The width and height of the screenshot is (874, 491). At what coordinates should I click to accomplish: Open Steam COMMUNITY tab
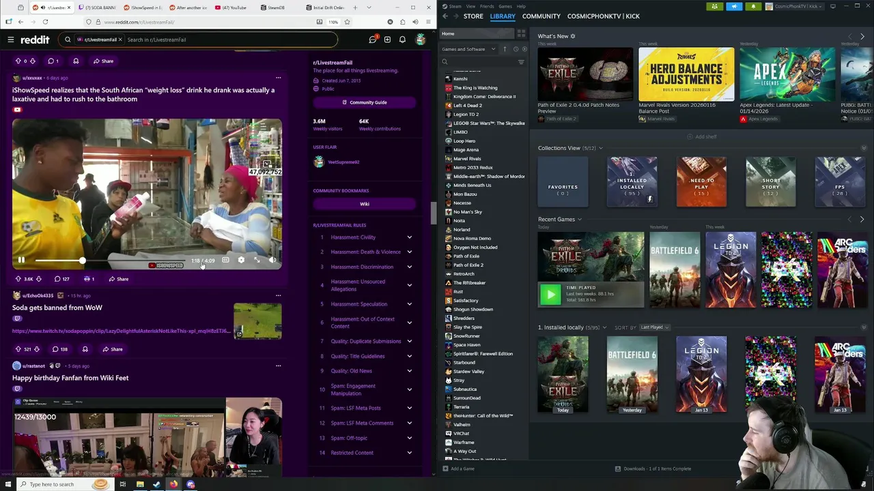(541, 16)
